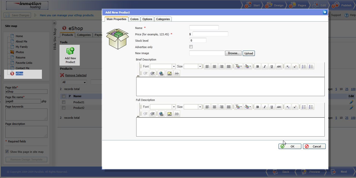Open the Font dropdown in Brief Description

click(x=174, y=66)
